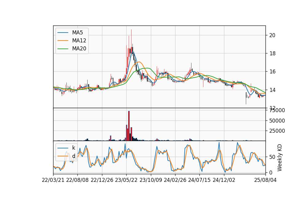Image resolution: width=295 pixels, height=212 pixels.
Task: Click the price axis tick 20
Action: 272,35
